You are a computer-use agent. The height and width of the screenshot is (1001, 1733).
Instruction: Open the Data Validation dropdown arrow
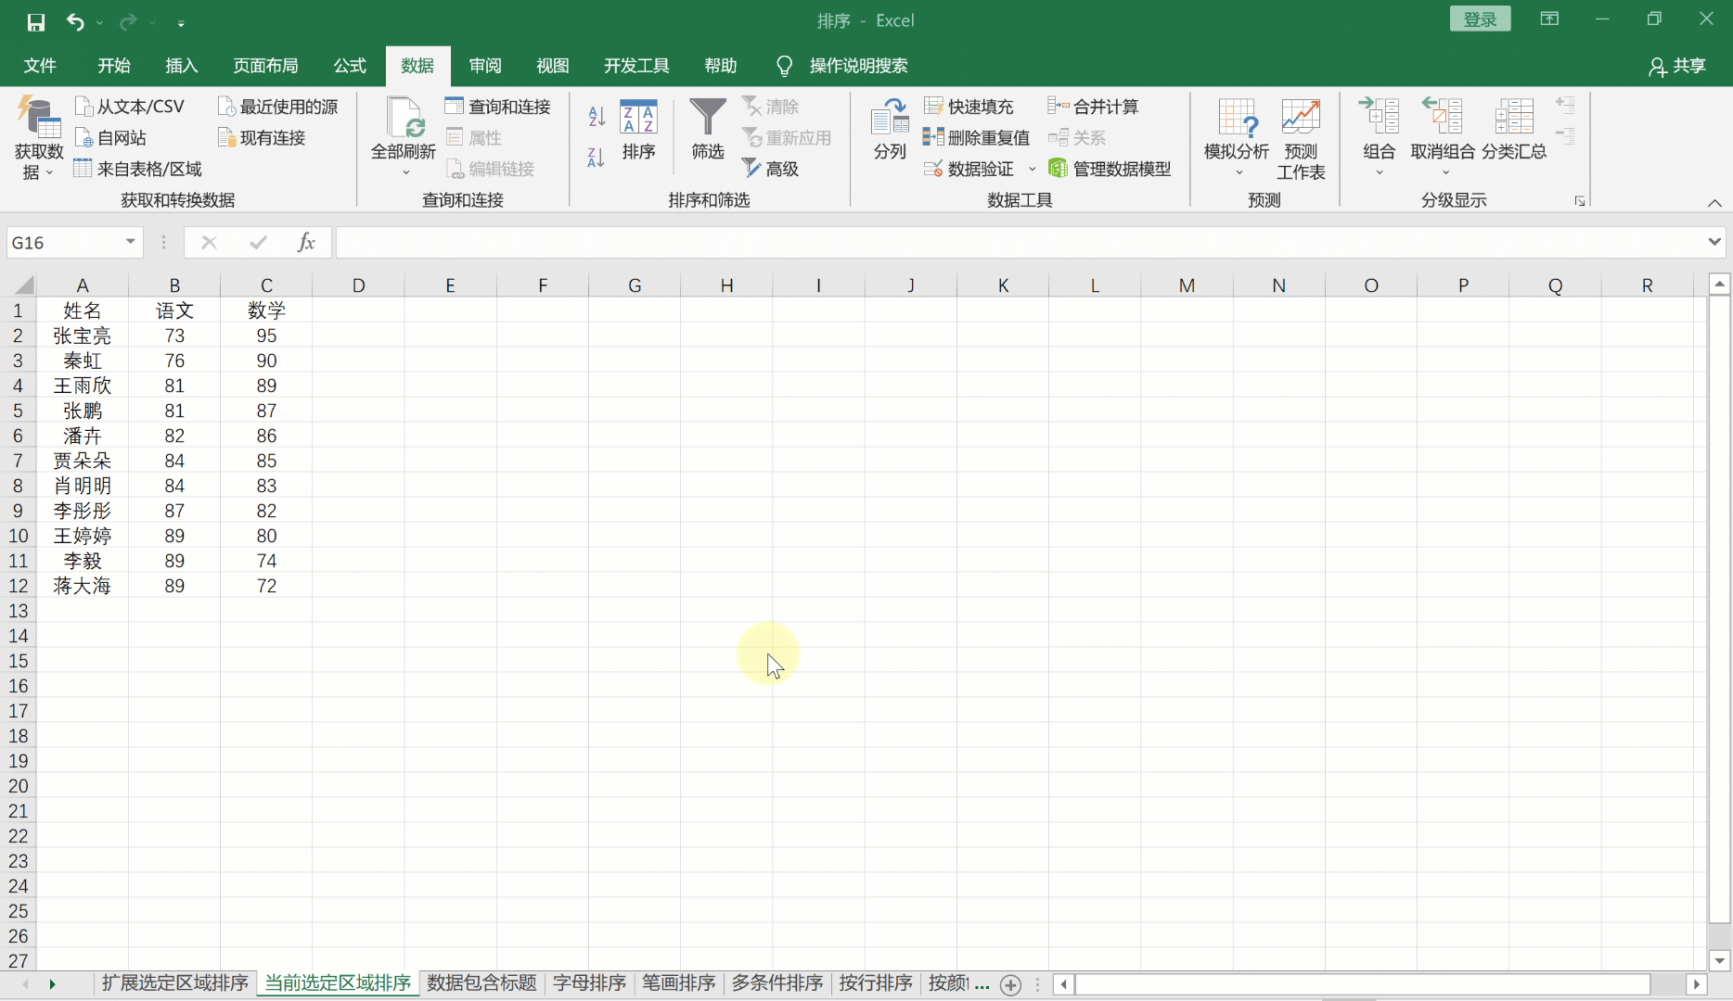coord(1032,169)
